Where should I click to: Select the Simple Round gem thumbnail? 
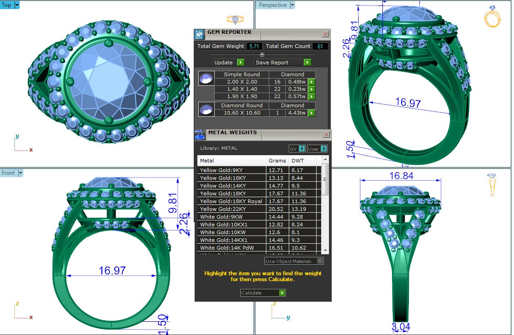[206, 79]
